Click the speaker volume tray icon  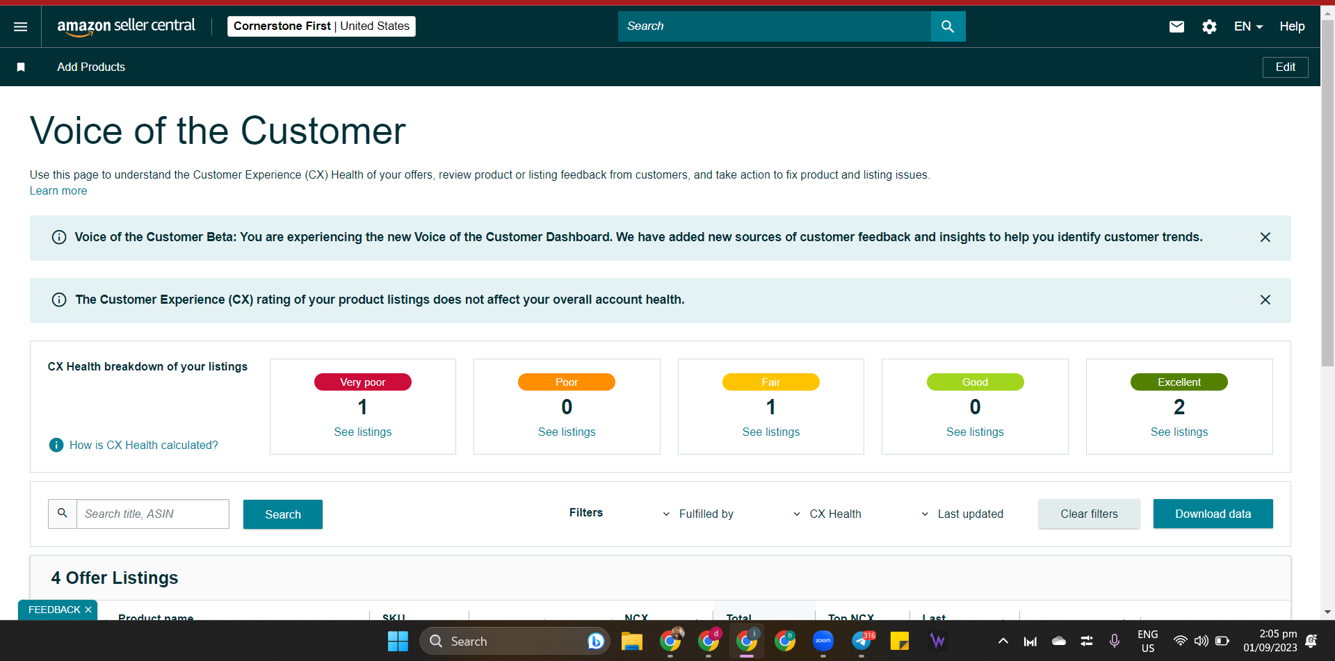point(1201,641)
